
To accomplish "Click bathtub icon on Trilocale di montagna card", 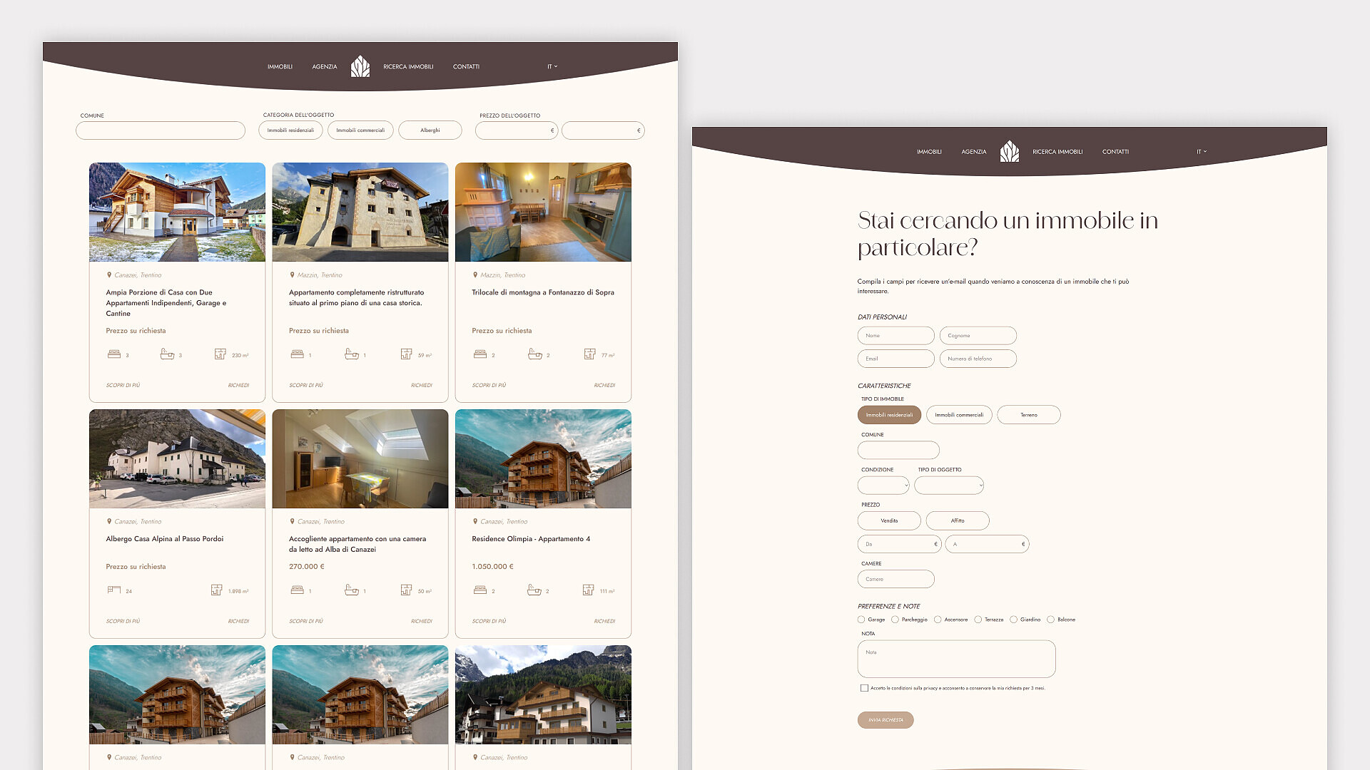I will click(x=535, y=354).
